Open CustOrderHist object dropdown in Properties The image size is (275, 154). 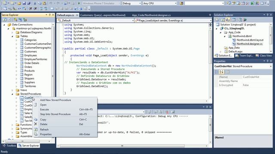point(271,66)
